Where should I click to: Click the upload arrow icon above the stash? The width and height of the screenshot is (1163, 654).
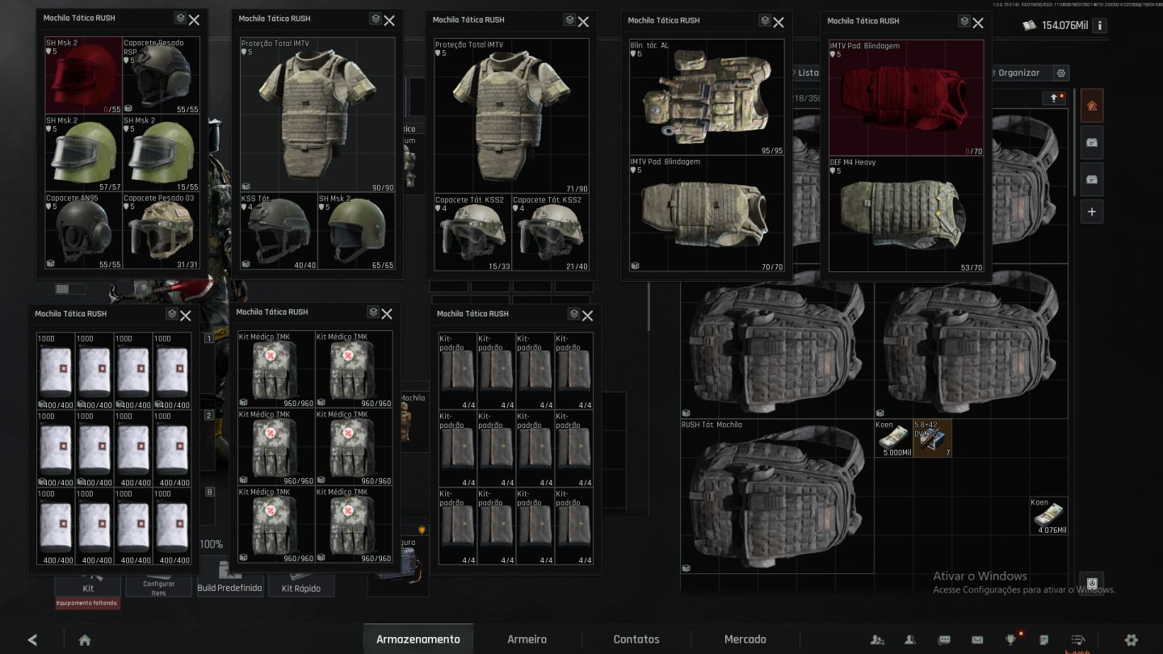coord(1054,98)
